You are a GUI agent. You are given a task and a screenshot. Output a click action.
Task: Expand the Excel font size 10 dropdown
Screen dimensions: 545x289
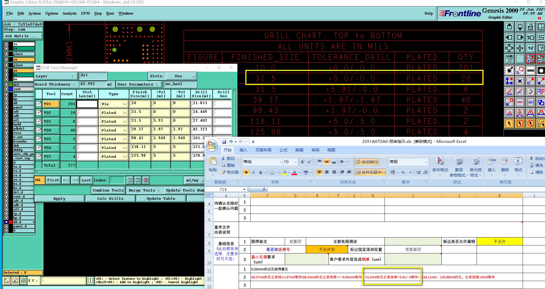point(296,162)
